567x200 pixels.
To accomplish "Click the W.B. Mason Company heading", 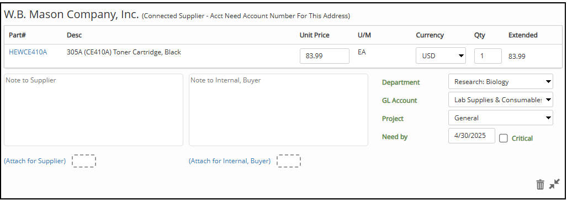I will [71, 14].
